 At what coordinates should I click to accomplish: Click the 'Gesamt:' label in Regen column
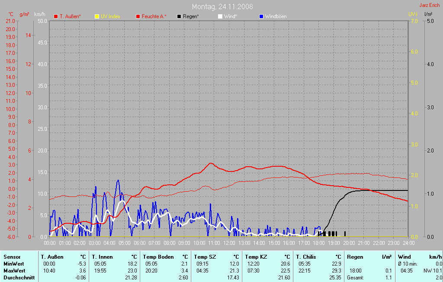point(356,278)
